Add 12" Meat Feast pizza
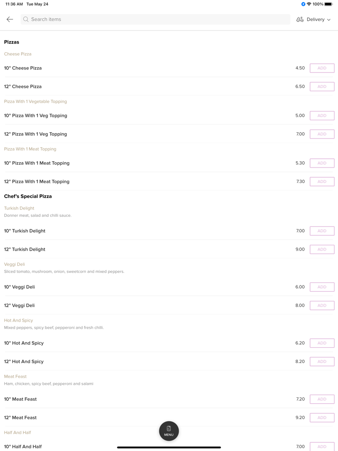Viewport: 338px width, 451px height. pyautogui.click(x=322, y=417)
